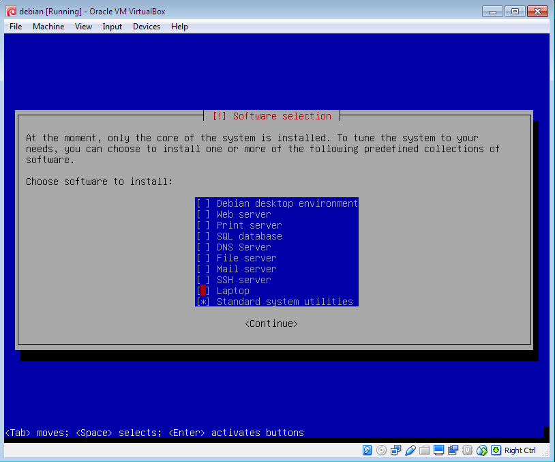The height and width of the screenshot is (462, 555).
Task: Click the USB devices status icon
Action: click(x=410, y=450)
